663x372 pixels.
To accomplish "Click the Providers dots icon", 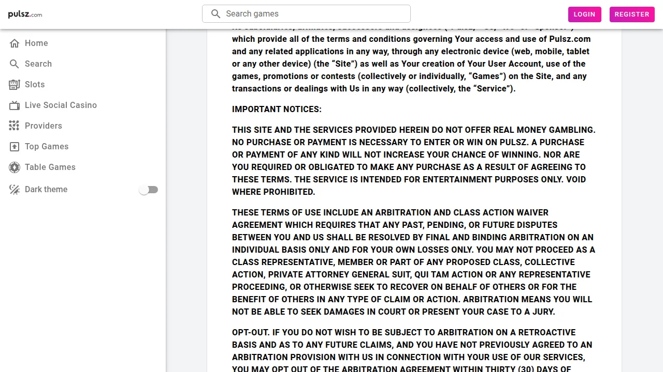I will (15, 126).
